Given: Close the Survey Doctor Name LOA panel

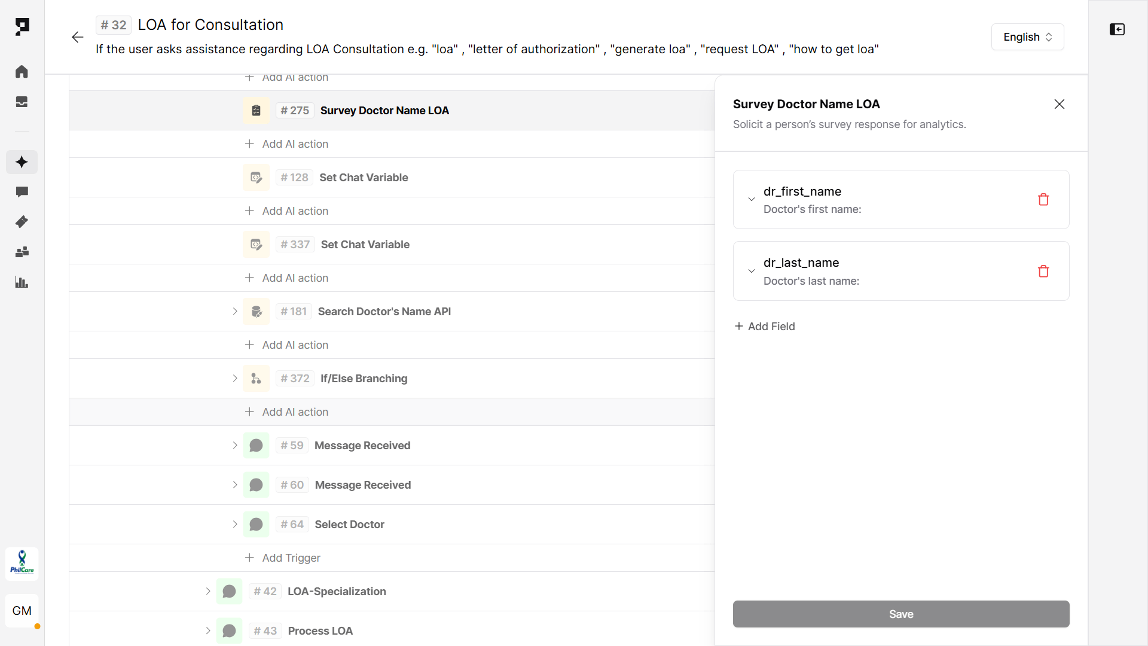Looking at the screenshot, I should (x=1059, y=104).
